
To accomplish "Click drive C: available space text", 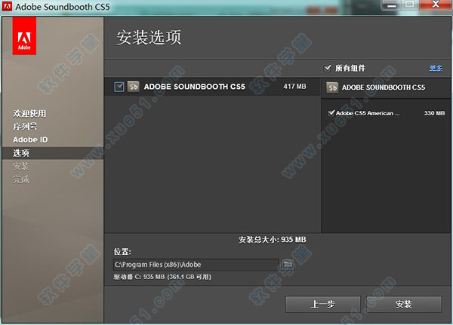I will tap(162, 277).
